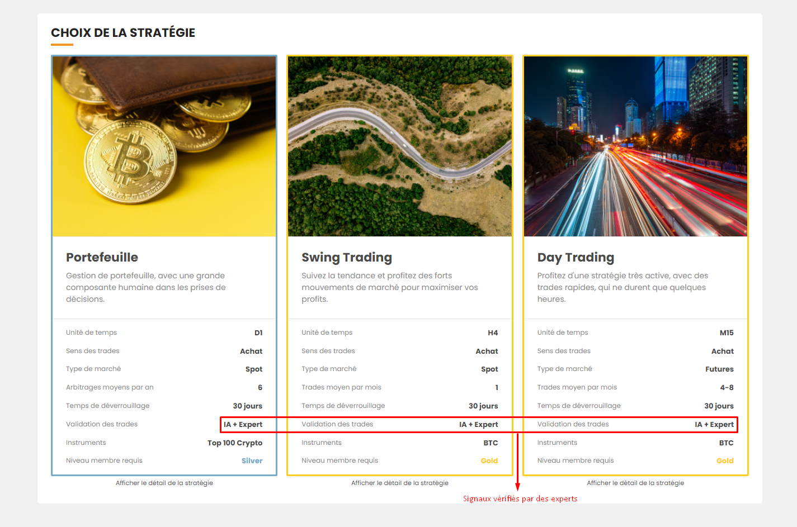The width and height of the screenshot is (797, 527).
Task: Click Spot market type in Swing Trading card
Action: click(x=489, y=369)
